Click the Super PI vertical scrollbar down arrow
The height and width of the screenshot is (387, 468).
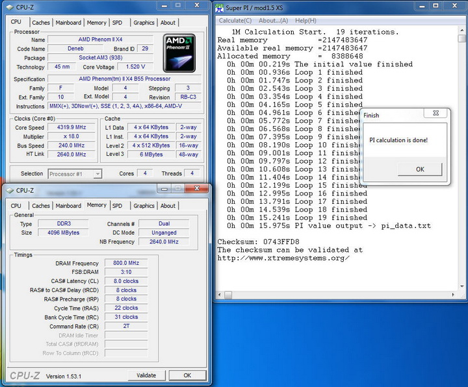[462, 286]
